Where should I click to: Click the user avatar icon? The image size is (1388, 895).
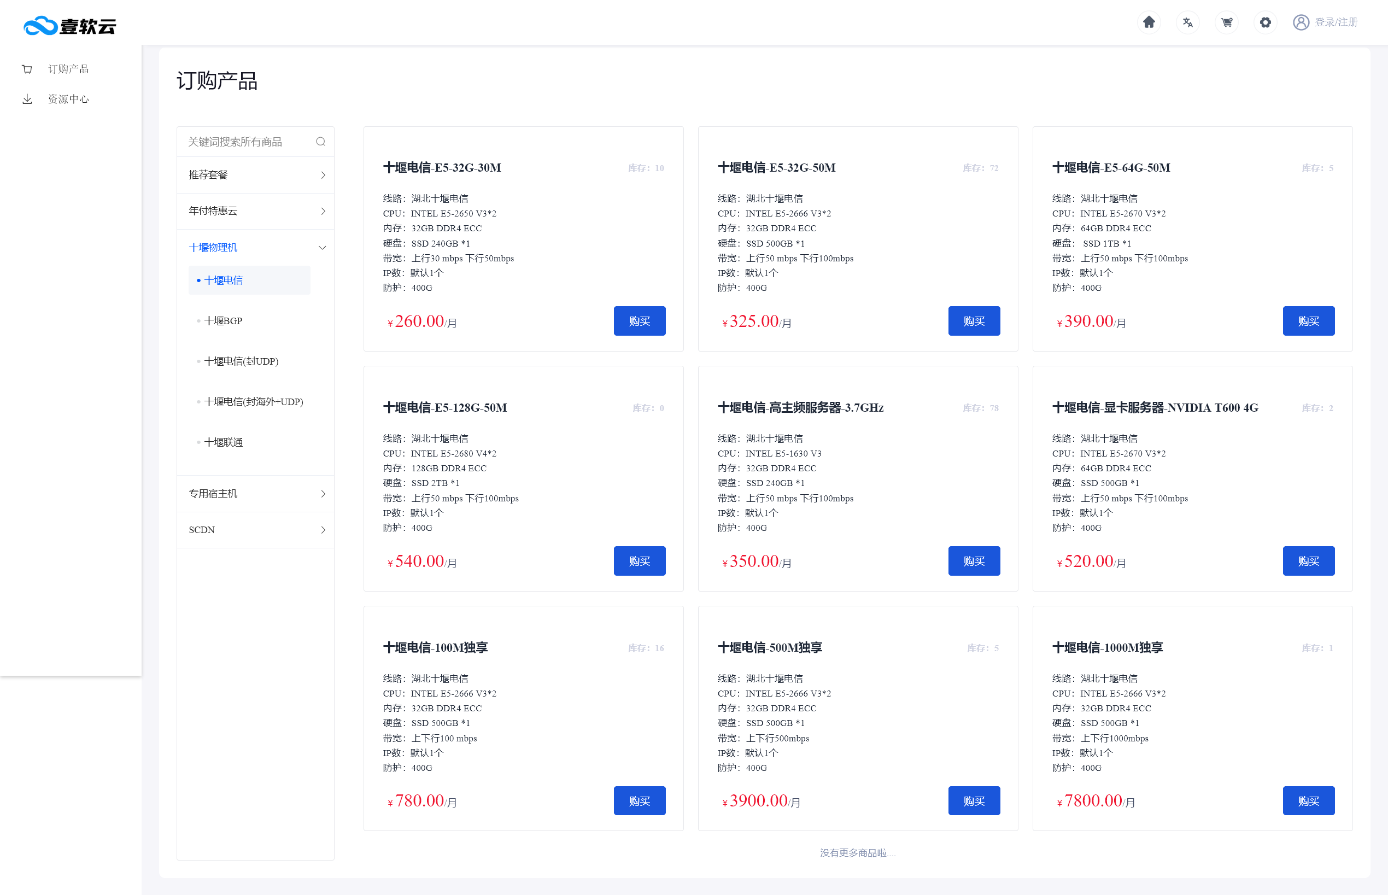[x=1301, y=22]
